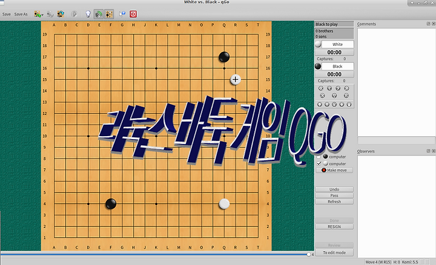
Task: Float the Comments panel
Action: [428, 24]
